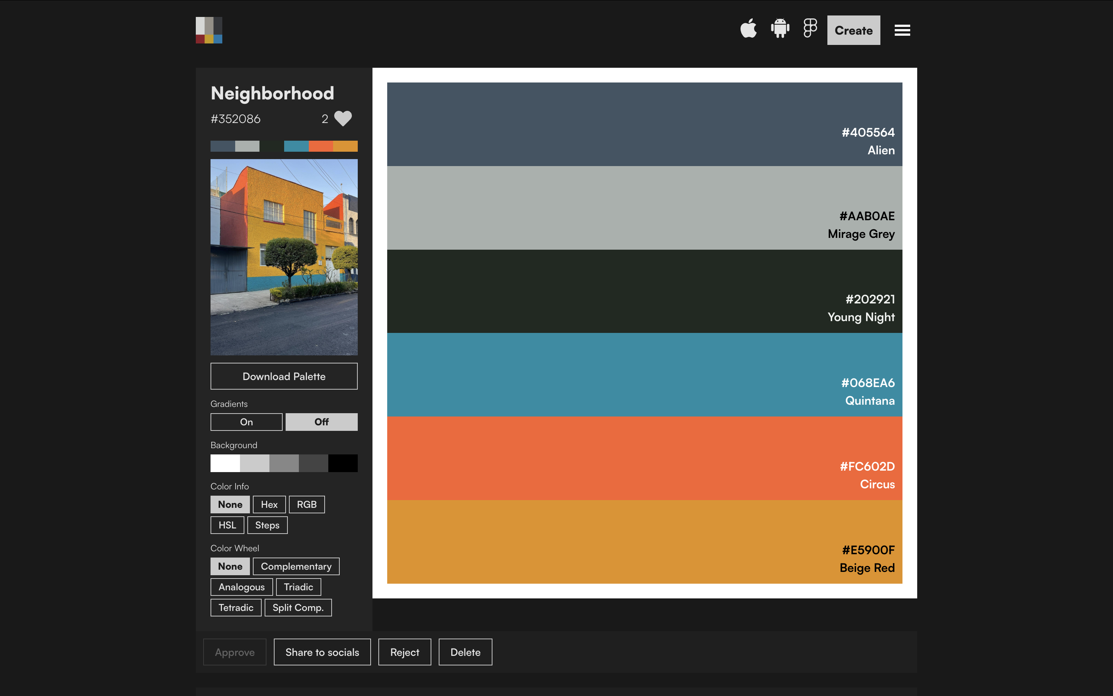The height and width of the screenshot is (696, 1113).
Task: Reject this palette
Action: point(404,652)
